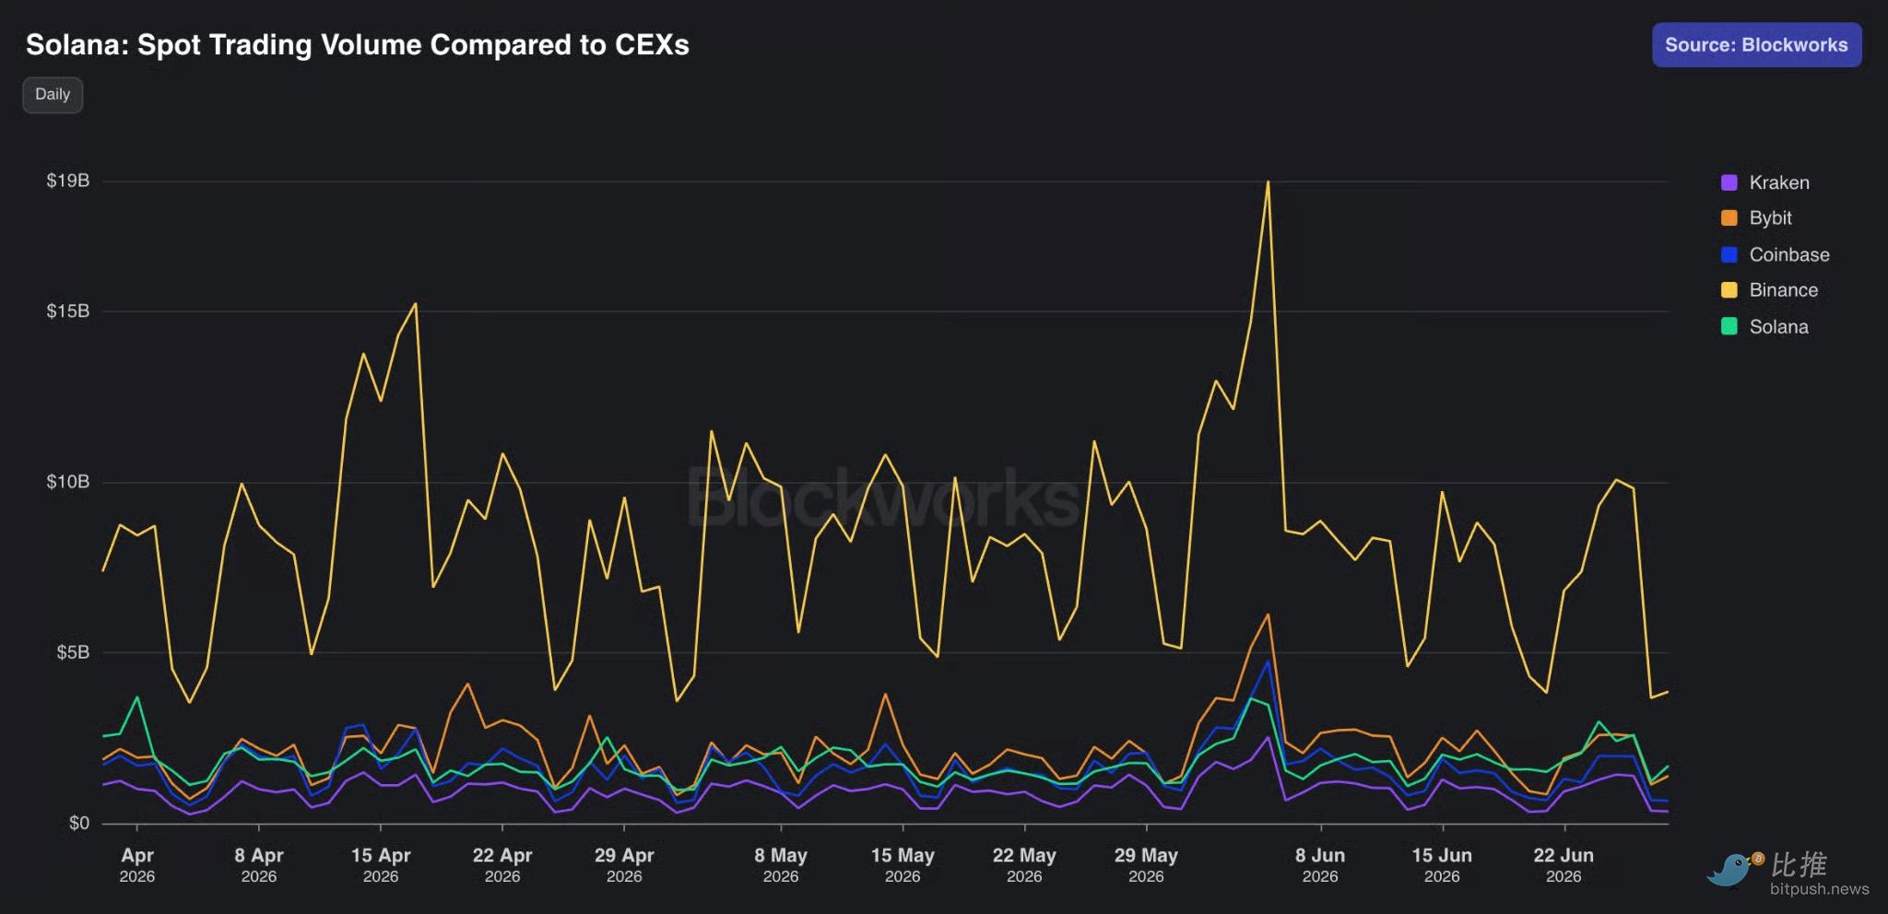Hide the Bybit series via its label
Image resolution: width=1888 pixels, height=914 pixels.
point(1770,218)
